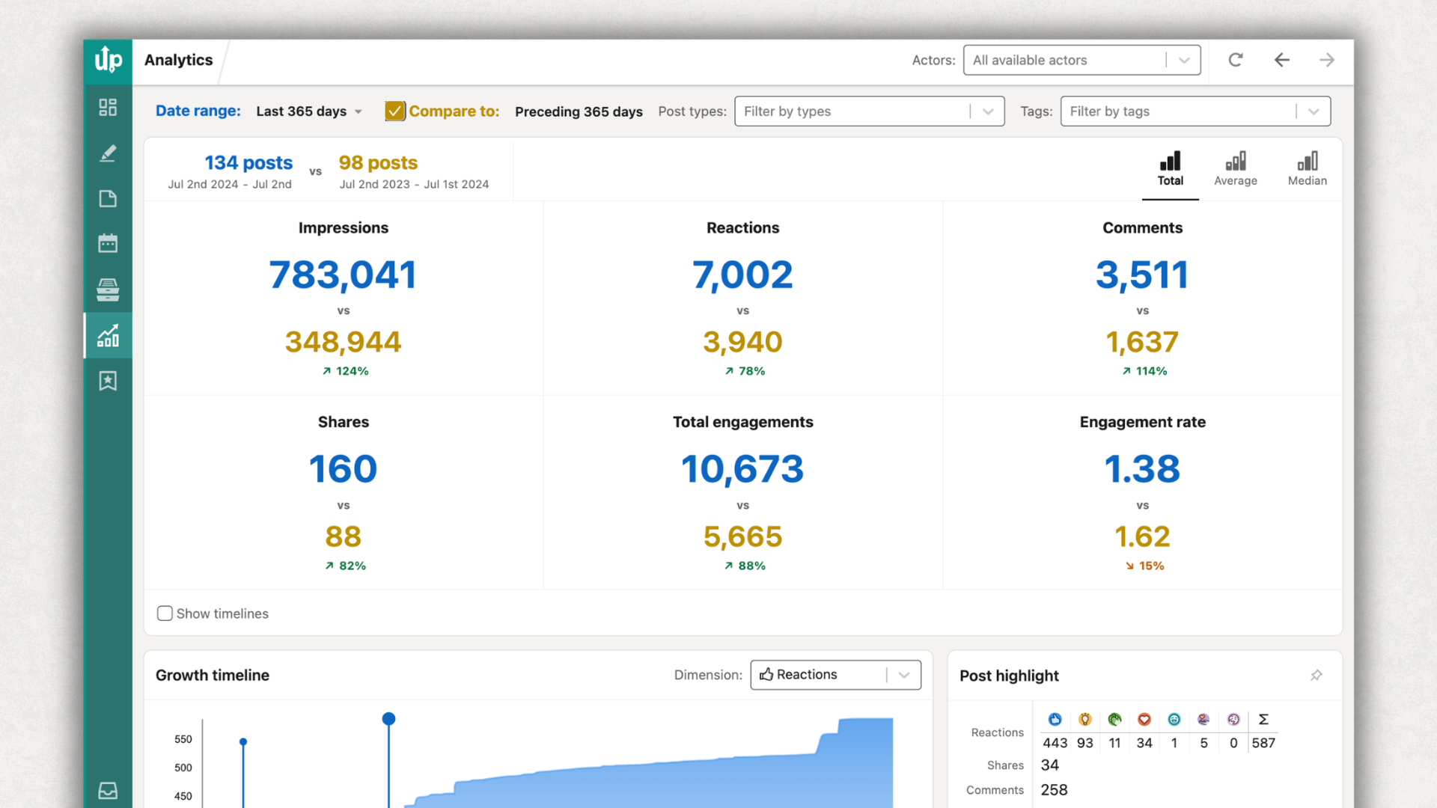Viewport: 1437px width, 808px height.
Task: Click the previous impressions value 348,944
Action: pos(343,342)
